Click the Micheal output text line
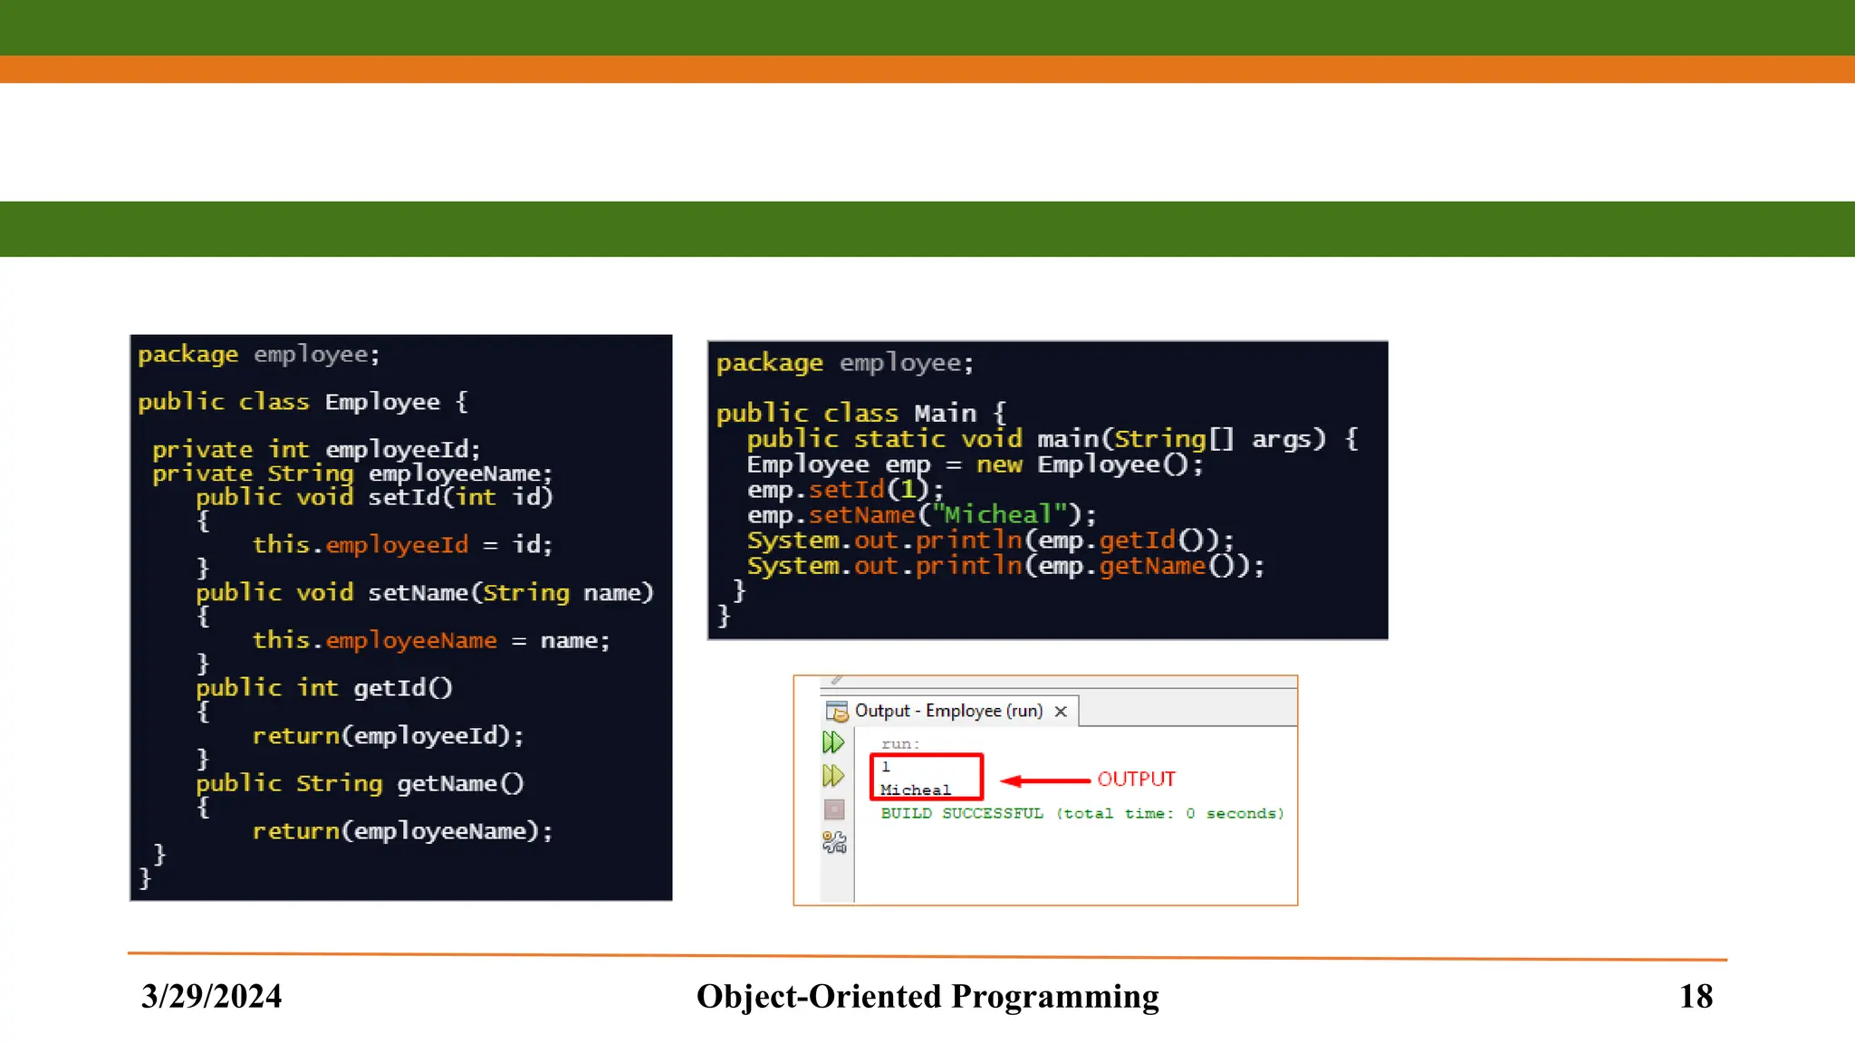The image size is (1855, 1043). pyautogui.click(x=915, y=790)
